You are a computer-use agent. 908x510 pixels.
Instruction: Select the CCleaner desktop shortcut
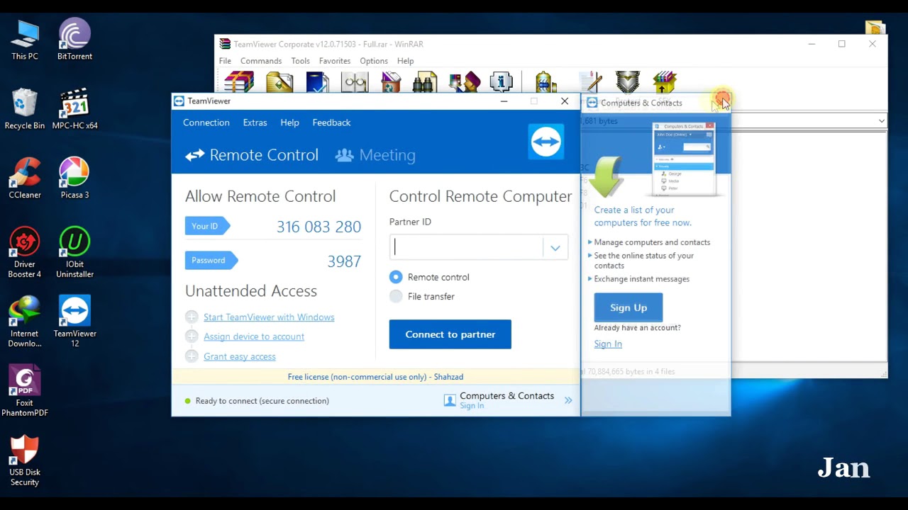click(25, 178)
